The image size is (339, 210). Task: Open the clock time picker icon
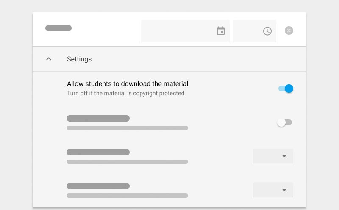[267, 31]
